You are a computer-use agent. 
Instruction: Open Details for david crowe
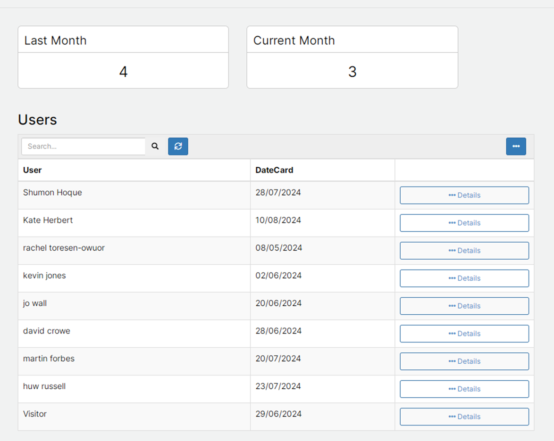click(x=464, y=334)
